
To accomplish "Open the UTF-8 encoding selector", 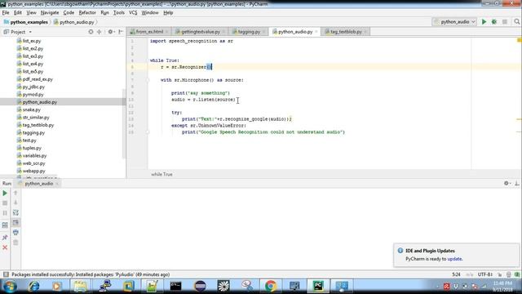I will click(x=485, y=274).
